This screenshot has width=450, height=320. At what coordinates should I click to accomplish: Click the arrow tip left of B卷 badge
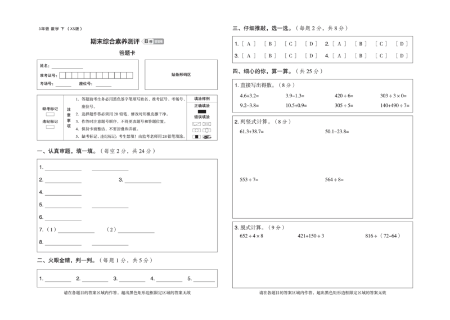point(141,40)
